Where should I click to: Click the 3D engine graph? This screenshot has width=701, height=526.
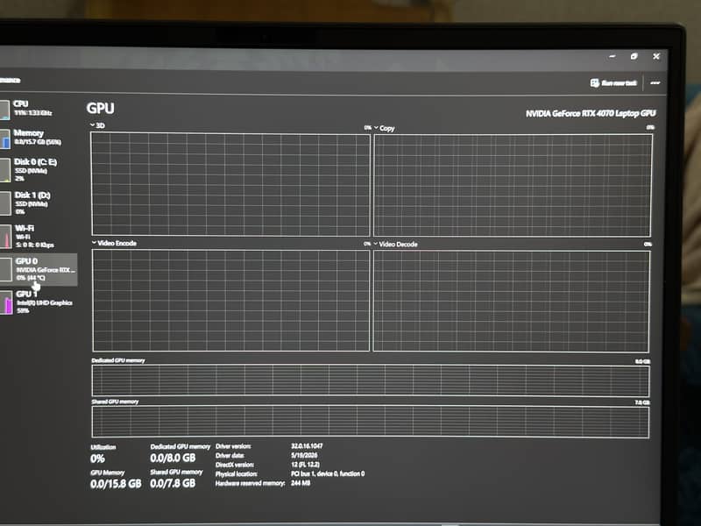[x=230, y=184]
